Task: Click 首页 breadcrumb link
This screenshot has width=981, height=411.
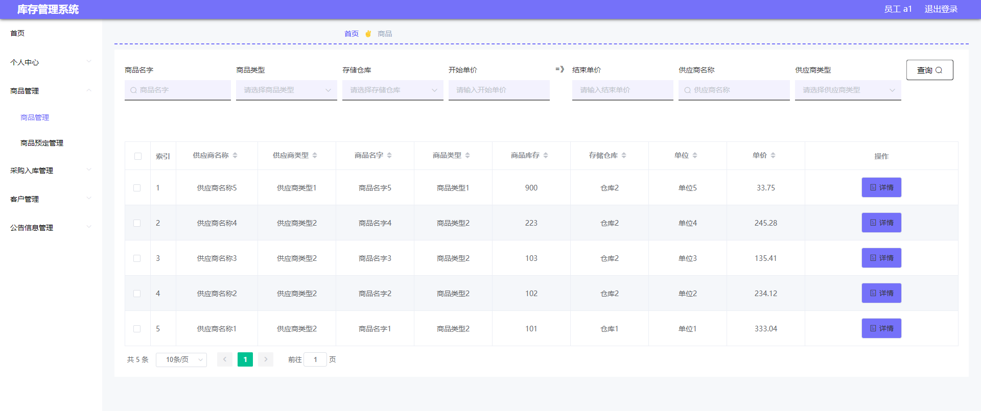Action: click(352, 34)
